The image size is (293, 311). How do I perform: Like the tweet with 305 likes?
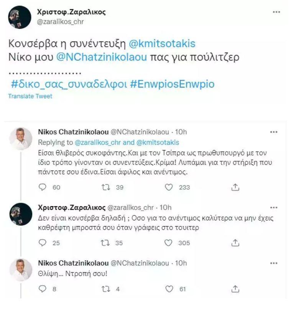click(169, 243)
